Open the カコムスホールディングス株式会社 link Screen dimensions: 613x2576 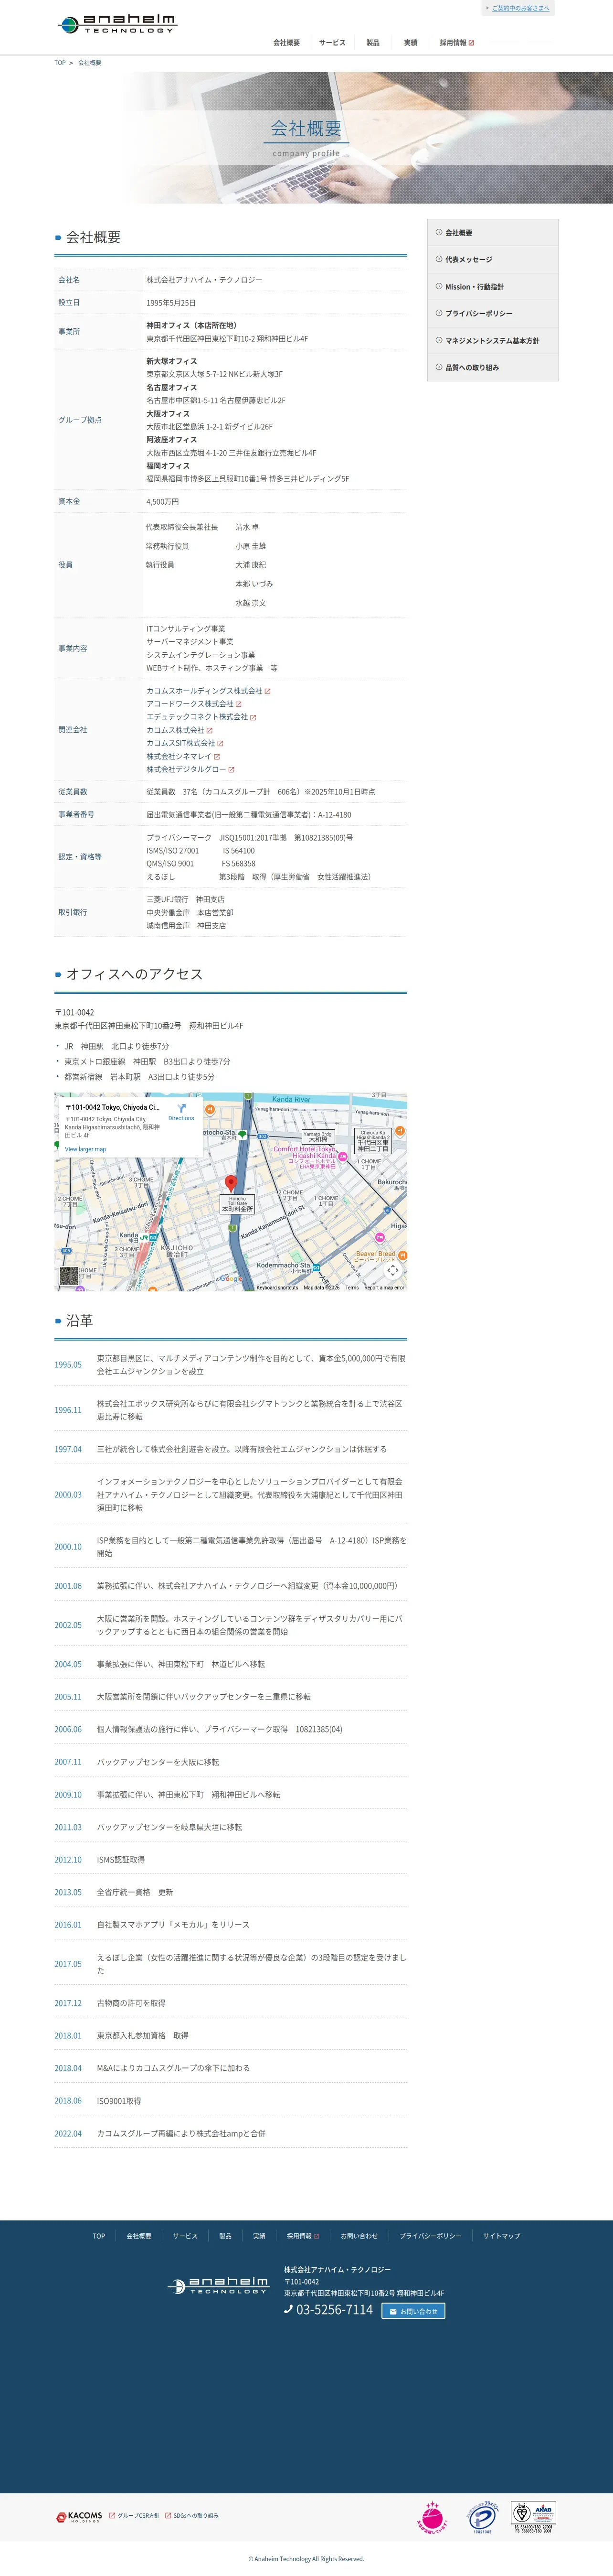209,691
